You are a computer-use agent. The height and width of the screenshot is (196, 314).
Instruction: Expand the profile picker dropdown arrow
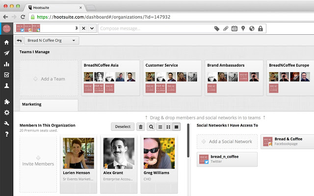[x=92, y=28]
